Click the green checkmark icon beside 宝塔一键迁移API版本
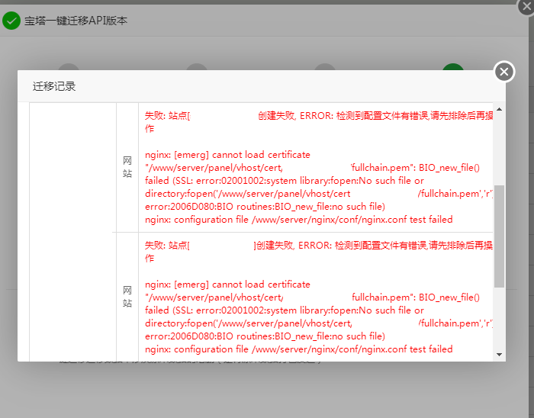The width and height of the screenshot is (534, 418). 11,21
